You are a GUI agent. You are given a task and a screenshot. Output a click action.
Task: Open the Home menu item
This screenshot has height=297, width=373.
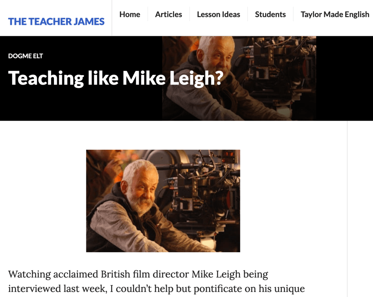coord(130,14)
